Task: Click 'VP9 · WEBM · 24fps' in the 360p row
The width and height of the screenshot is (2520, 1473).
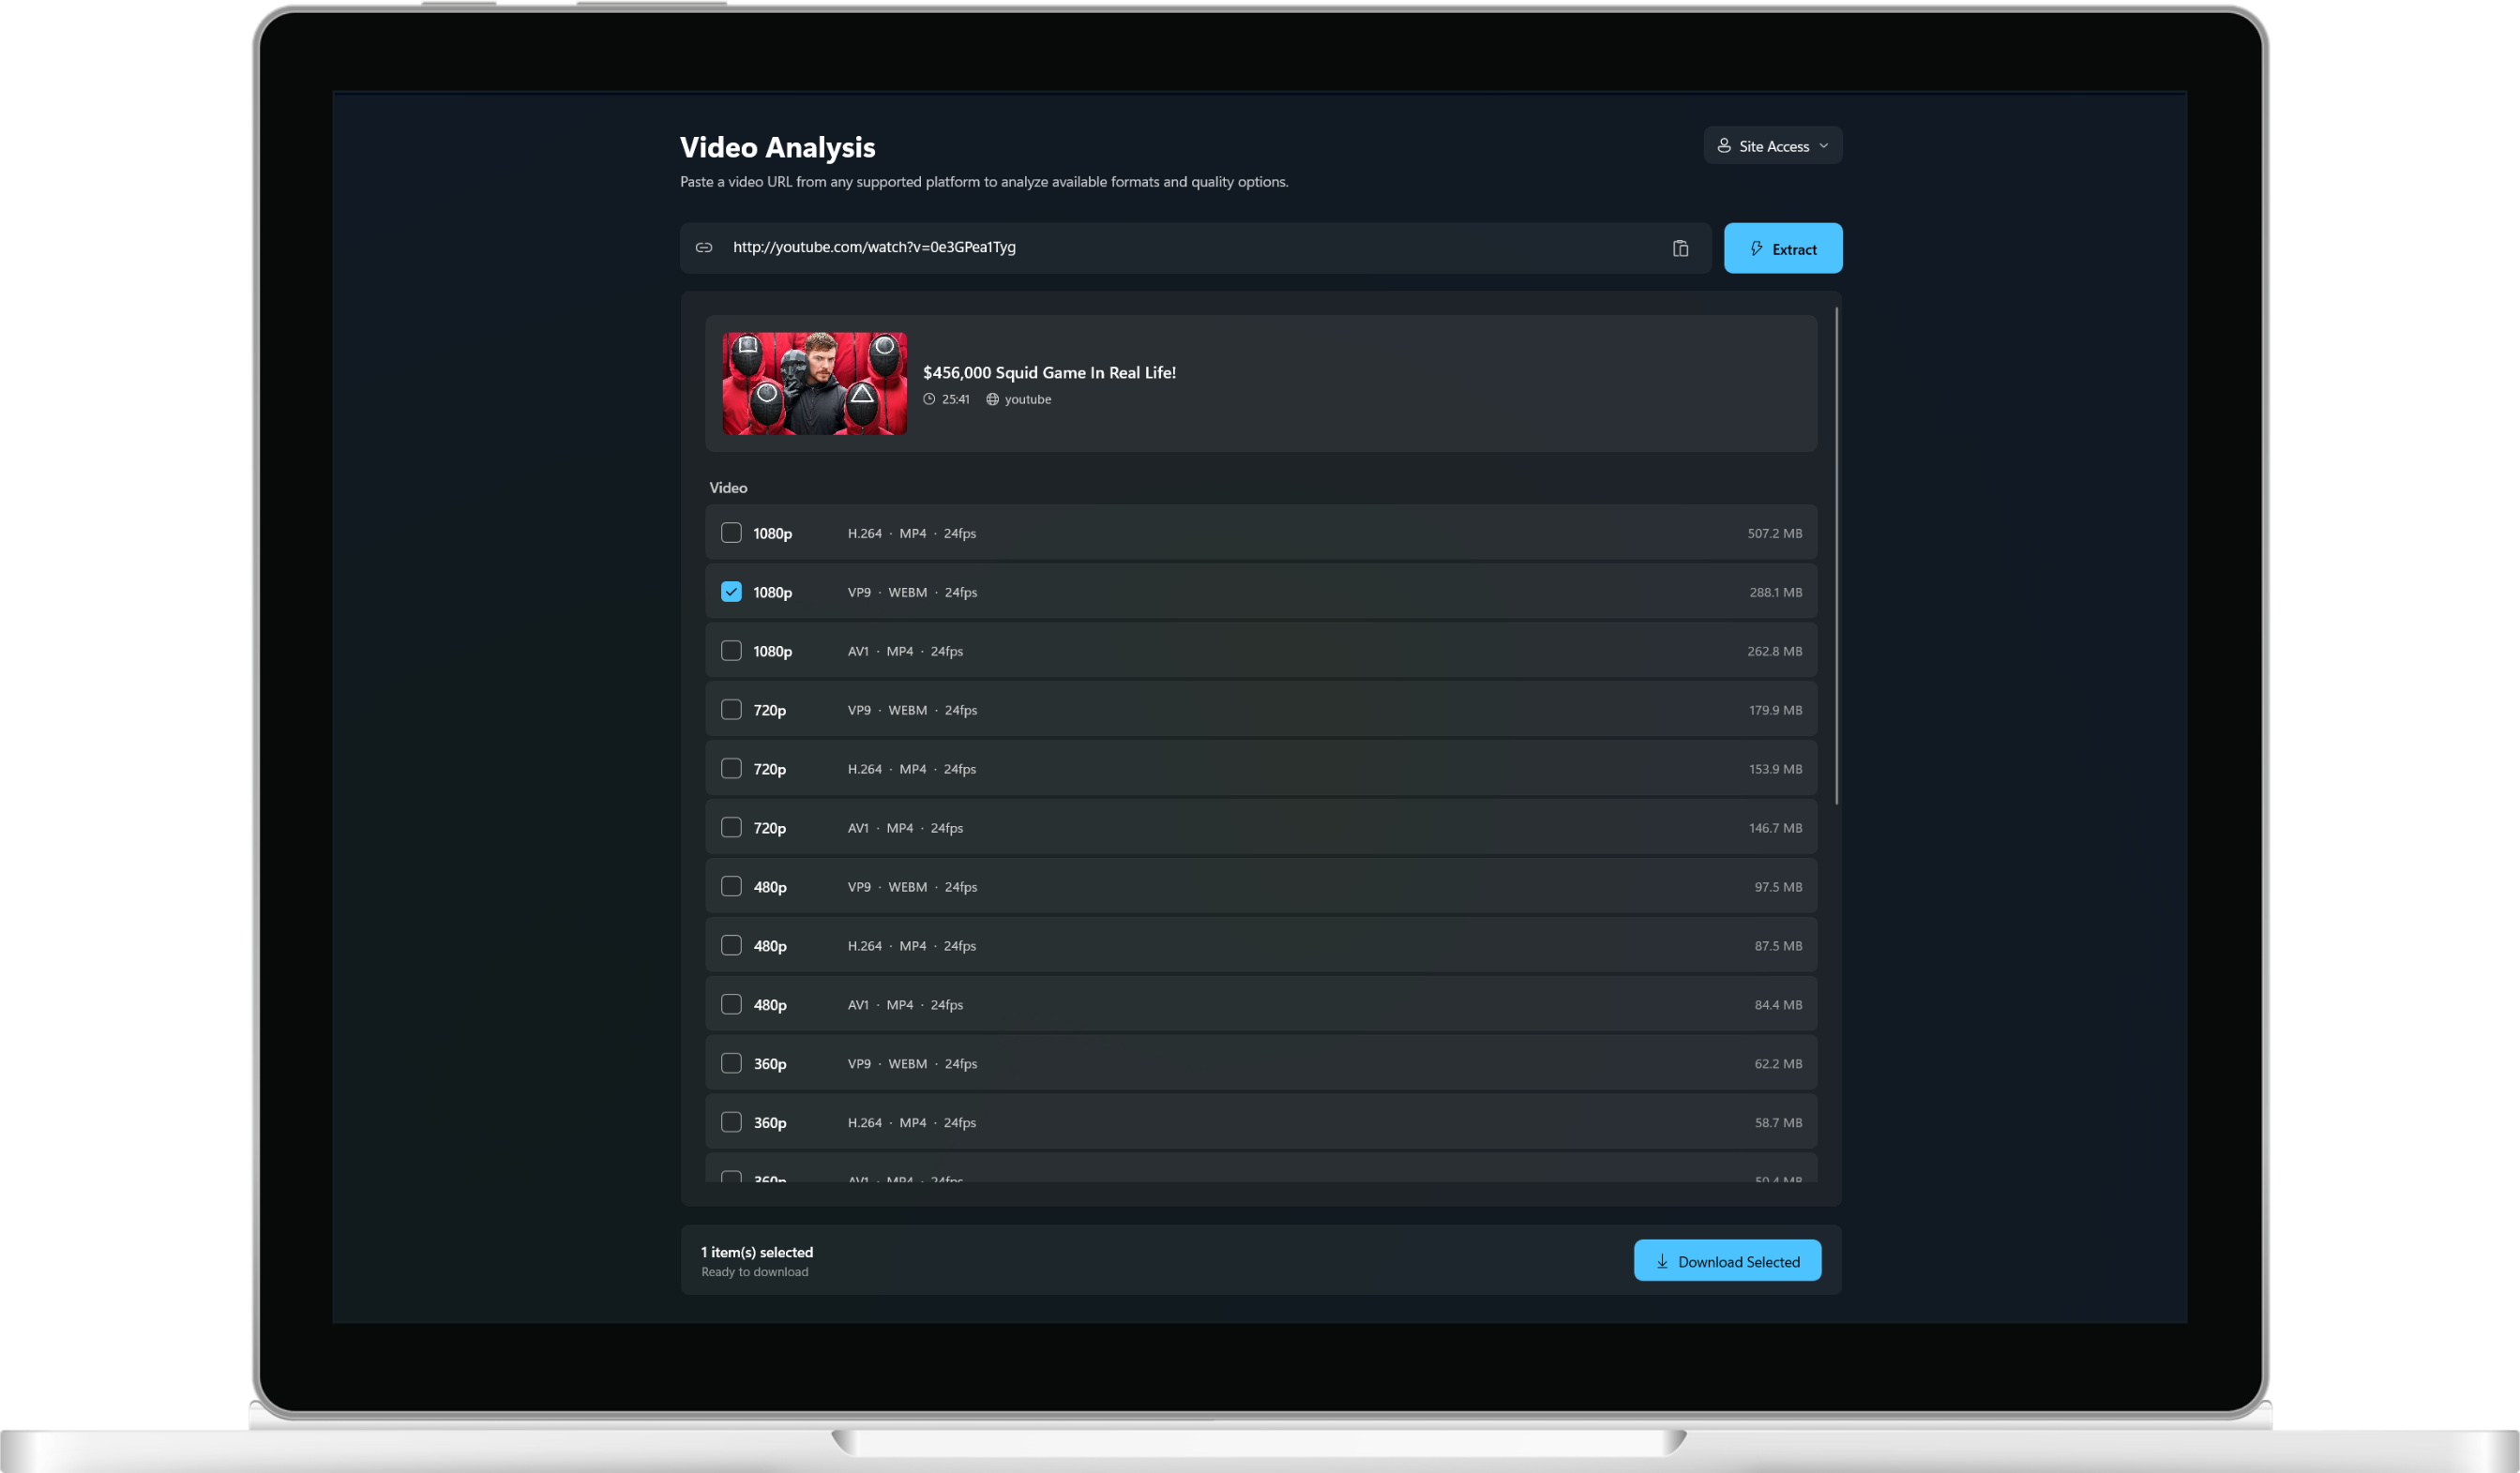Action: tap(912, 1064)
